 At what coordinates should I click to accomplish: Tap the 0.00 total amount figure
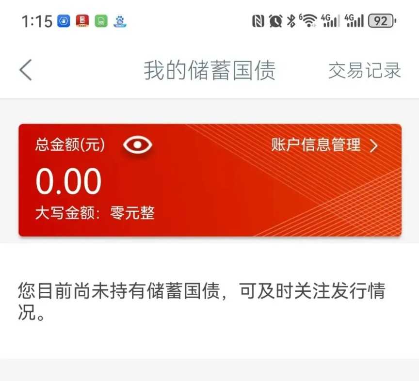coord(69,181)
